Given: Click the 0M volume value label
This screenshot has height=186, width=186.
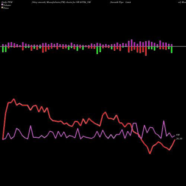Looking at the screenshot, I should (x=178, y=135).
